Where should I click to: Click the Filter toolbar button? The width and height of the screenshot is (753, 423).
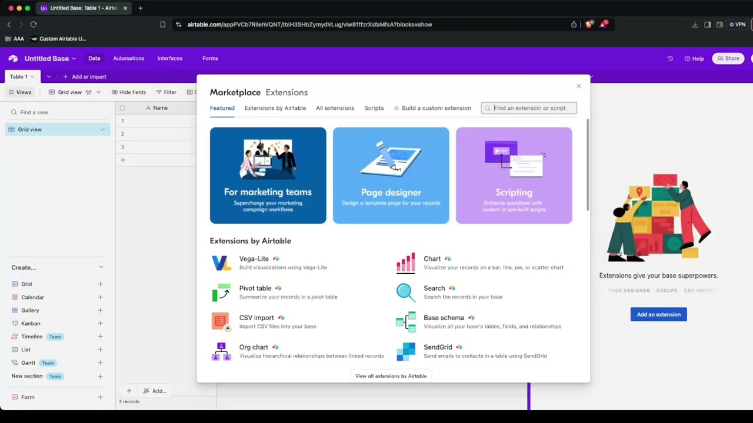click(x=166, y=92)
